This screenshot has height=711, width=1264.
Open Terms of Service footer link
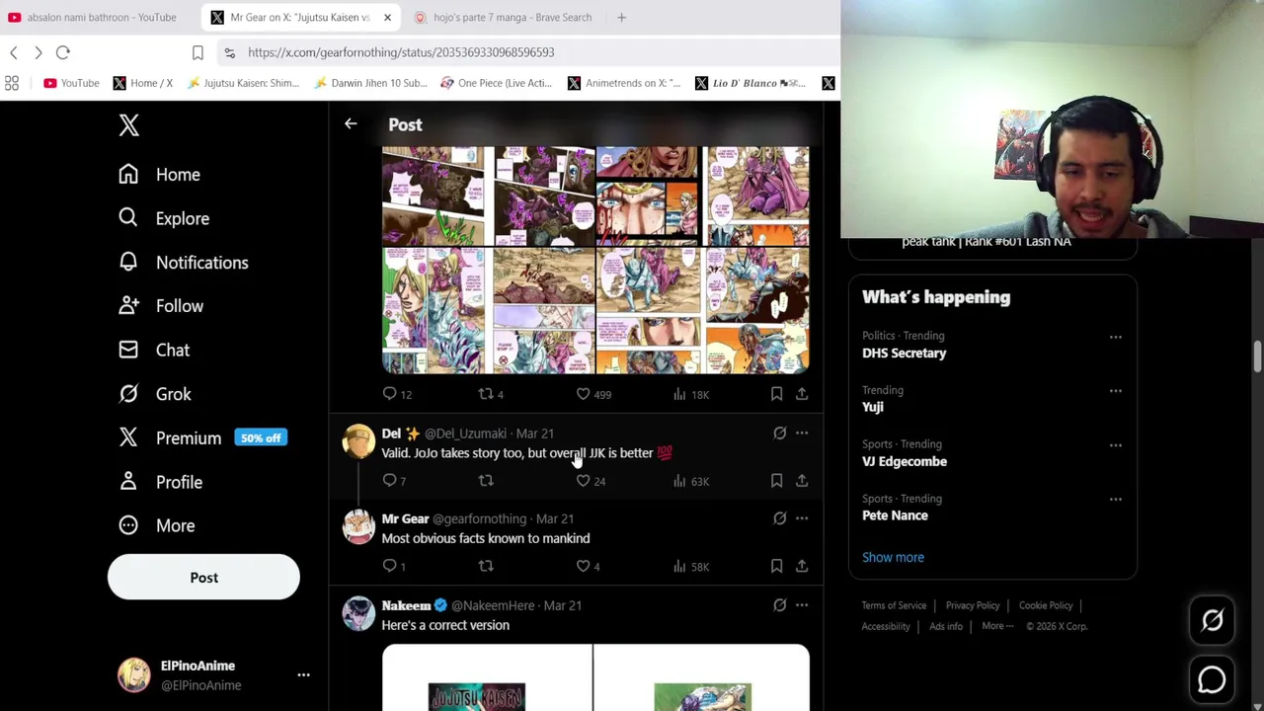click(894, 605)
